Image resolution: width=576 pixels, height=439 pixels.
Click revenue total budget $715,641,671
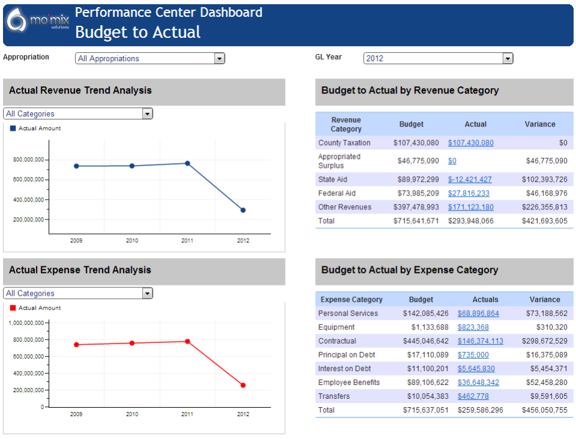[x=416, y=221]
